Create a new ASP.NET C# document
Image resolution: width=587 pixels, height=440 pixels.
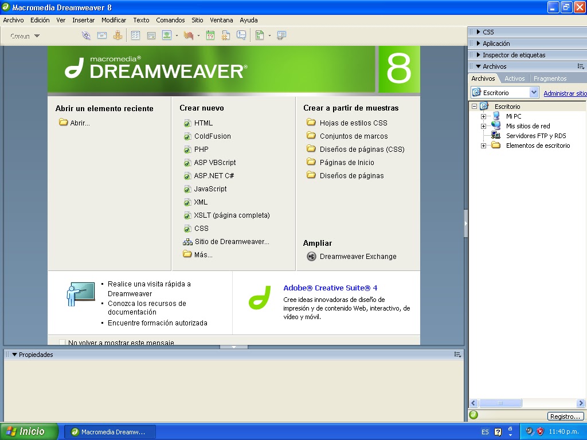pos(209,175)
